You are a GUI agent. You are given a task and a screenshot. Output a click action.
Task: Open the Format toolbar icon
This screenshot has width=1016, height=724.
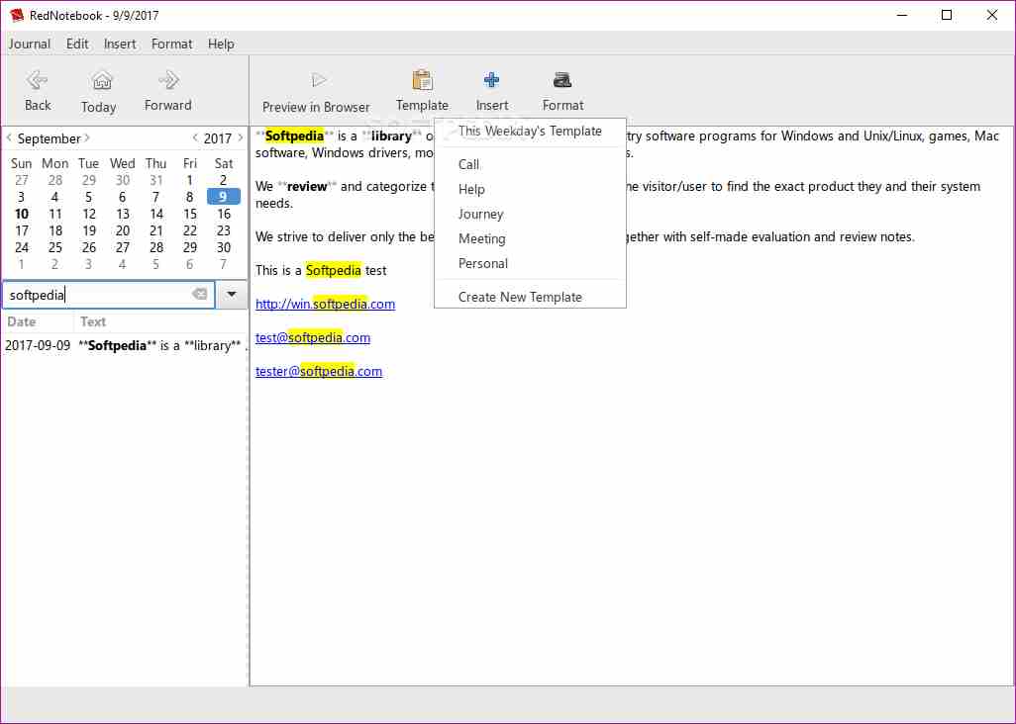561,80
